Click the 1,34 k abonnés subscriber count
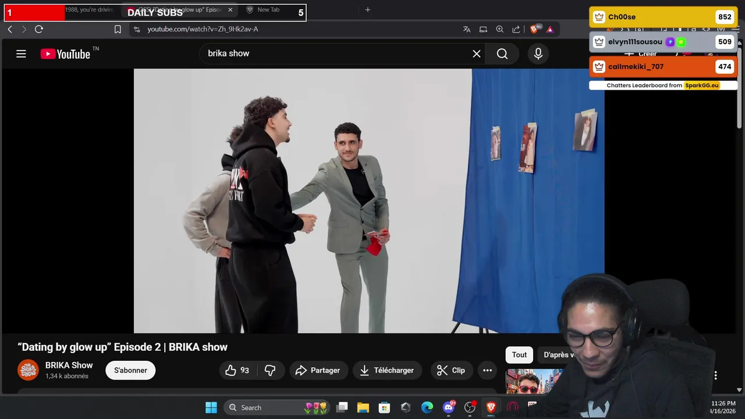The width and height of the screenshot is (745, 419). [67, 377]
